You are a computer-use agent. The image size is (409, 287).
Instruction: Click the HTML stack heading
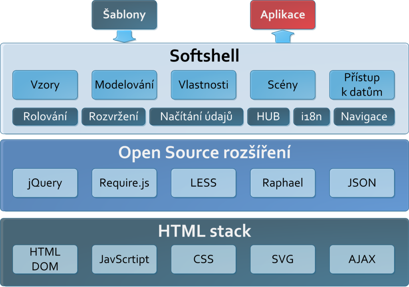[x=204, y=231]
